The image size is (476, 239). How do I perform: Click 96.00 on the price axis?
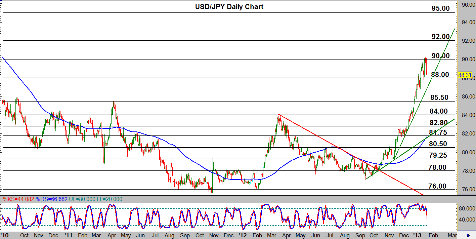(468, 5)
